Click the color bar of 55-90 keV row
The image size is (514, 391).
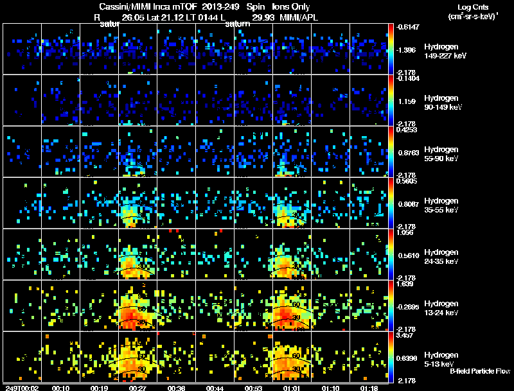391,152
